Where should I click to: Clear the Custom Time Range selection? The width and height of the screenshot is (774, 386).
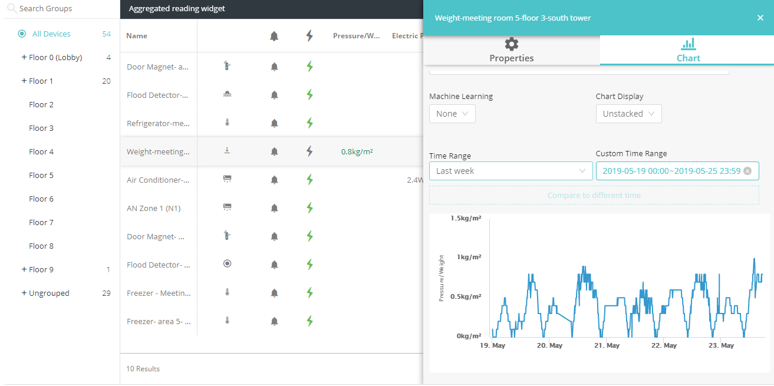coord(747,170)
